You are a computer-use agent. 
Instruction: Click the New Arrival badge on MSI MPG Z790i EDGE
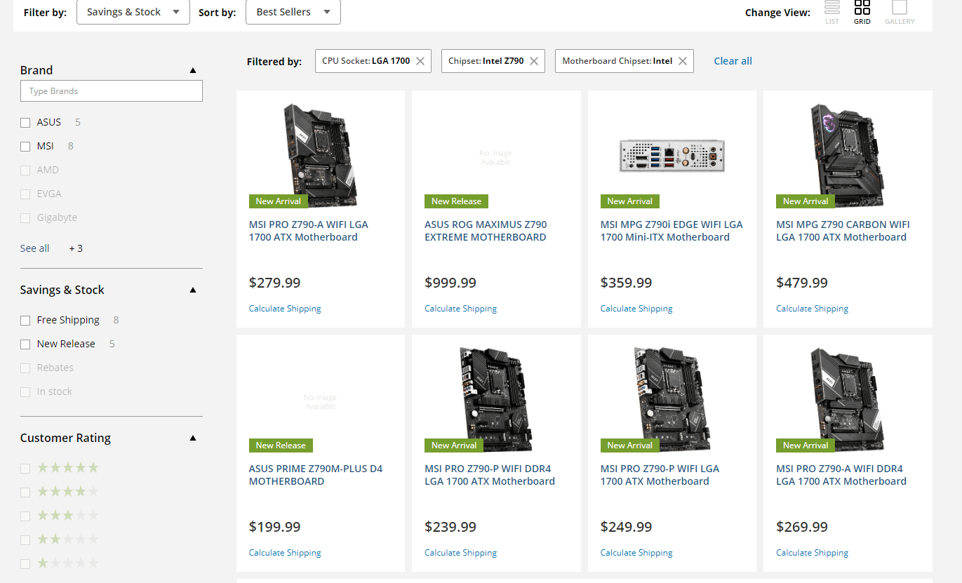tap(630, 201)
